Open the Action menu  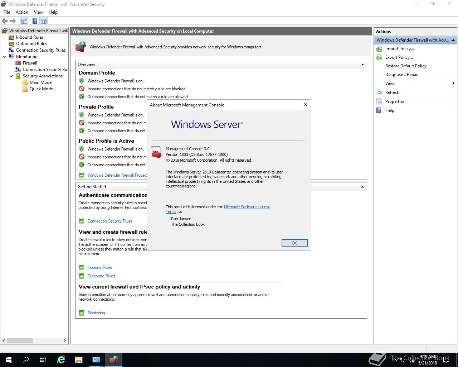tap(22, 12)
